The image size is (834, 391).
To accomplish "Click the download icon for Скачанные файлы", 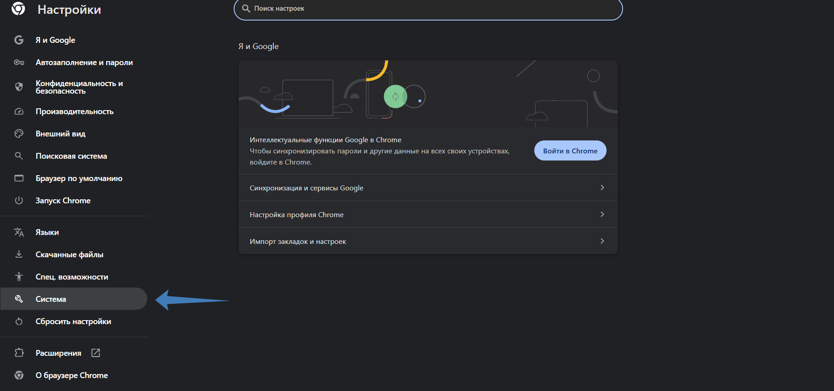I will point(19,255).
